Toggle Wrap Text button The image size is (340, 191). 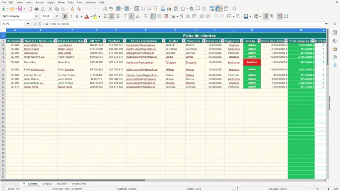click(x=145, y=16)
